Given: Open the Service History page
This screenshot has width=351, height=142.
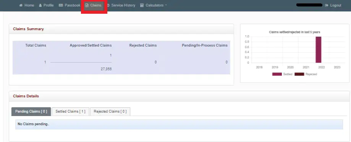Looking at the screenshot, I should click(121, 5).
